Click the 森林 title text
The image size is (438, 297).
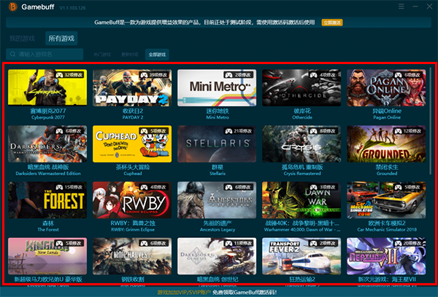click(x=48, y=223)
